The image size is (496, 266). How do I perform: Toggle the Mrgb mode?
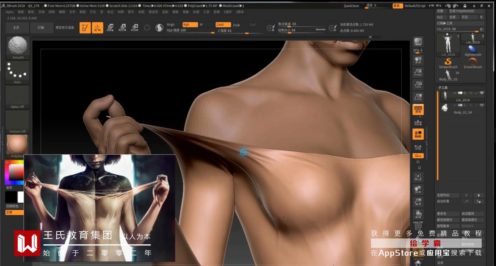tap(171, 25)
